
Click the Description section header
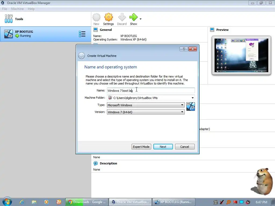pos(108,163)
